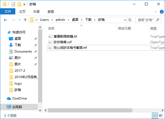Click font icon of 张心启欧体楷书繁简.ttf

(50, 47)
